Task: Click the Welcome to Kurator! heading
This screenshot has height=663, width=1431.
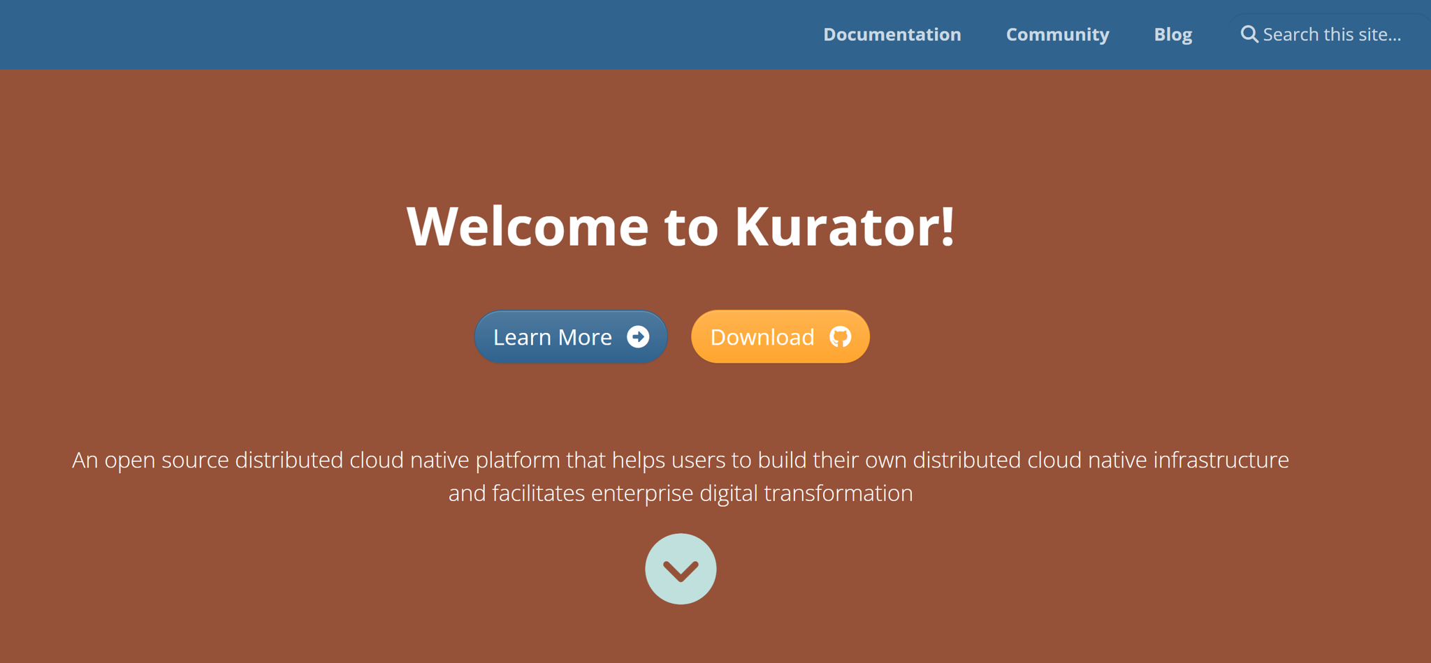Action: (x=681, y=226)
